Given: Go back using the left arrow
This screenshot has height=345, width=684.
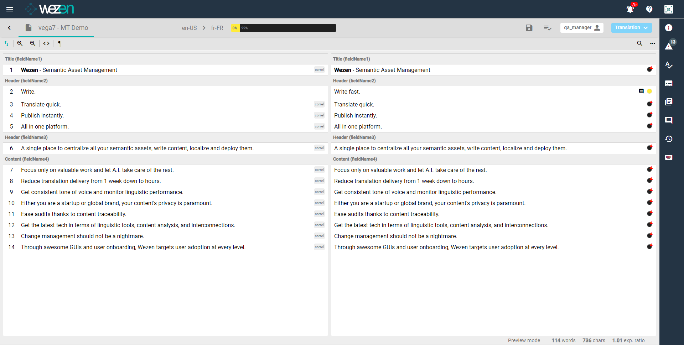Looking at the screenshot, I should (10, 28).
